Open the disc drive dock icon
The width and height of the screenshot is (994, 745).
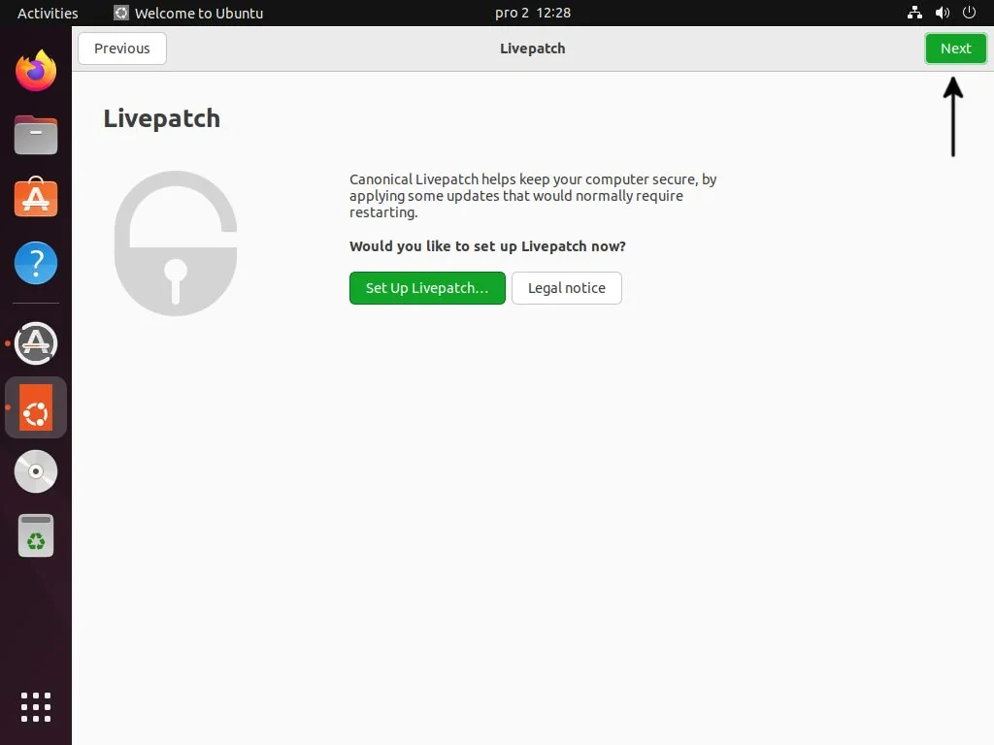pyautogui.click(x=36, y=471)
